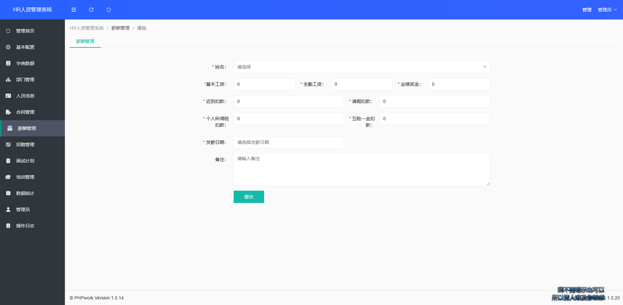Click the sidebar collapse toggle icon
Screen dimensions: 623x305
tap(74, 10)
